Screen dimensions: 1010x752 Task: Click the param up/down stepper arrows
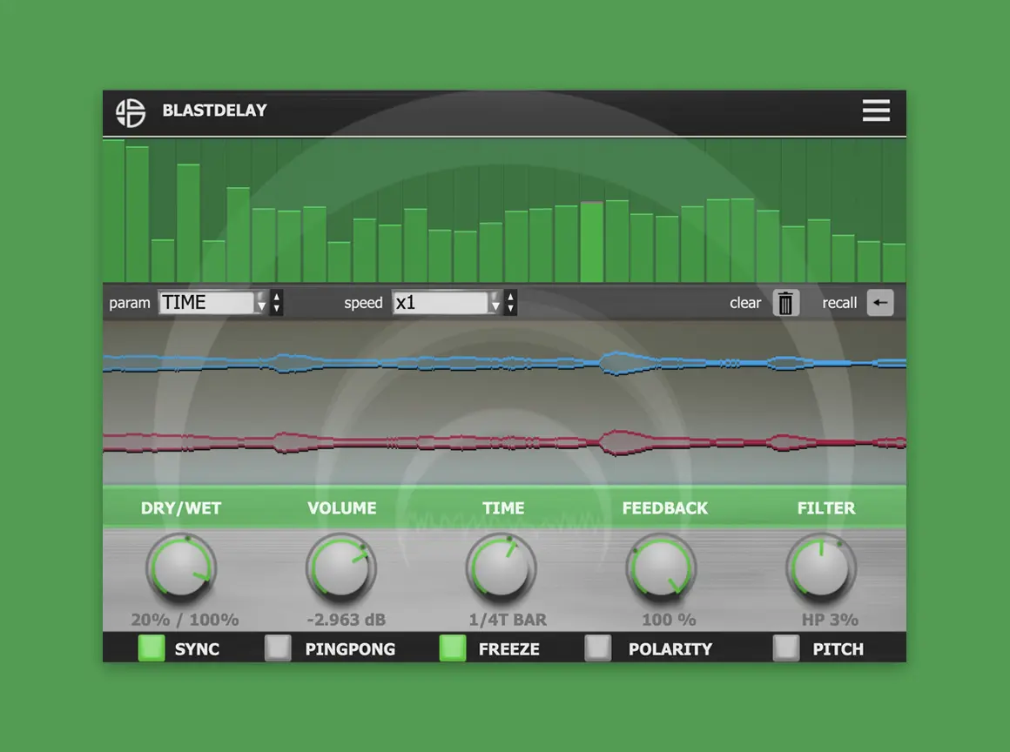[x=276, y=303]
